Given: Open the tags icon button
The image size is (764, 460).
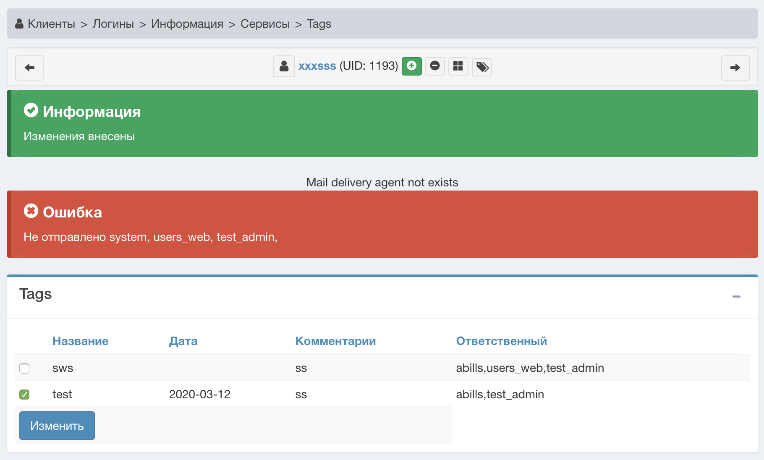Looking at the screenshot, I should tap(482, 67).
